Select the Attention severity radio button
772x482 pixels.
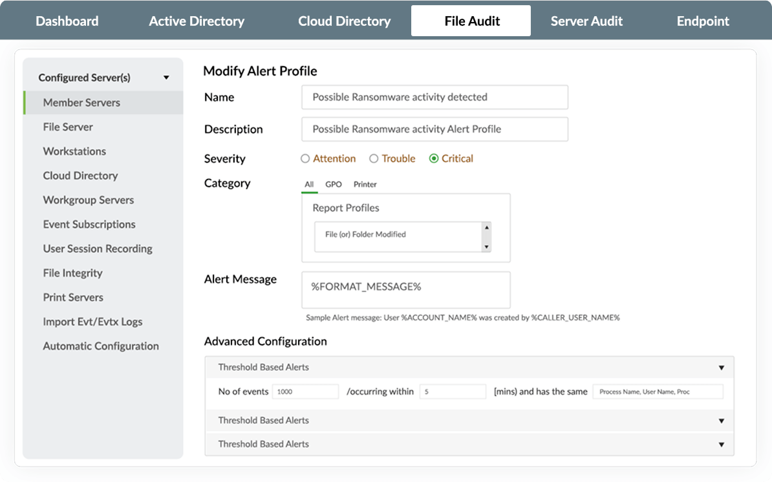(x=306, y=158)
